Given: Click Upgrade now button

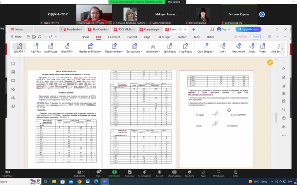Looking at the screenshot, I should tap(248, 29).
